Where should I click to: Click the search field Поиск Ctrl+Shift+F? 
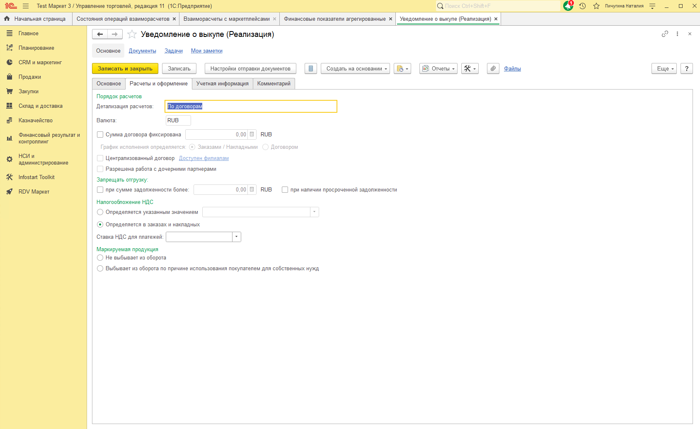tap(498, 6)
